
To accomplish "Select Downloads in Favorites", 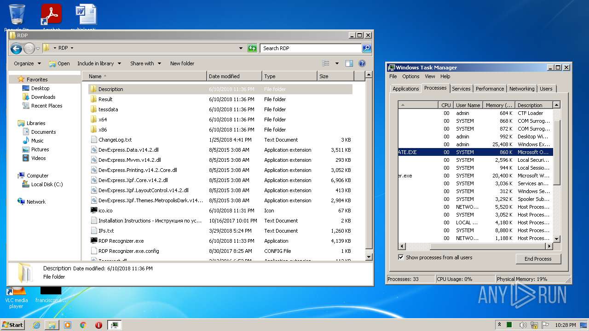I will (43, 97).
